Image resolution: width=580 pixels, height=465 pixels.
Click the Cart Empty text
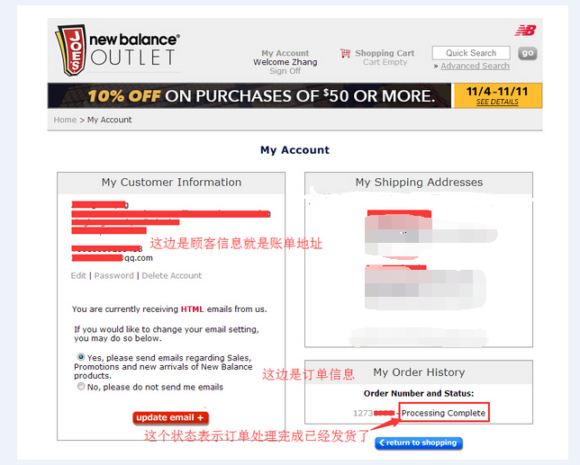click(x=385, y=62)
